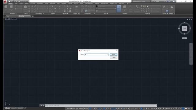Click the New file icon in quick access toolbar
The width and height of the screenshot is (196, 110).
tap(9, 1)
